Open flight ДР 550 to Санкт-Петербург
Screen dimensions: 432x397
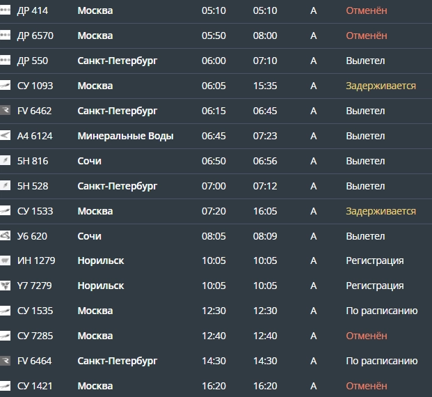tap(216, 61)
